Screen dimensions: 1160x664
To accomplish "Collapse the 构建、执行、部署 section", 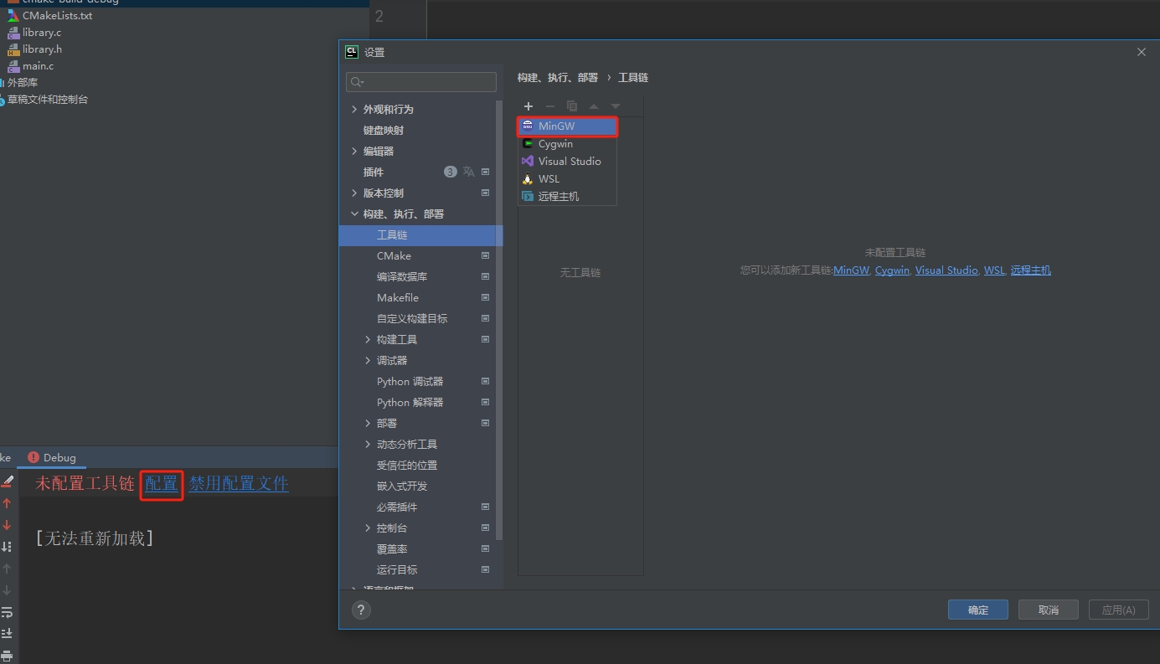I will tap(354, 214).
